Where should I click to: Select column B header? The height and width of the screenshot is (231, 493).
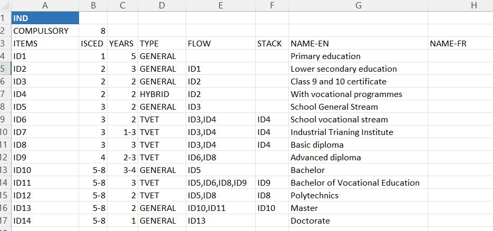click(93, 5)
